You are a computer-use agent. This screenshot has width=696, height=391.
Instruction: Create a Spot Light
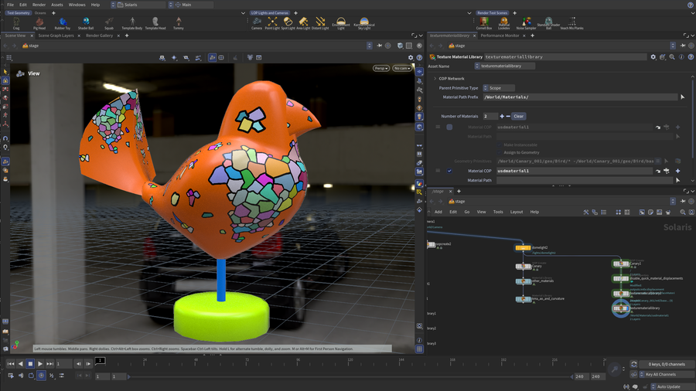288,23
